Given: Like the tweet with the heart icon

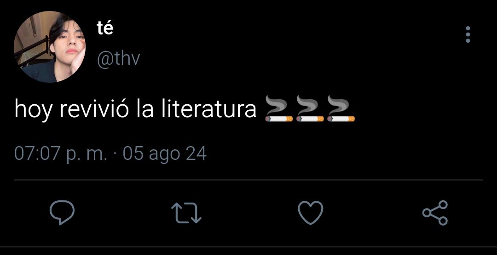Looking at the screenshot, I should (x=311, y=213).
